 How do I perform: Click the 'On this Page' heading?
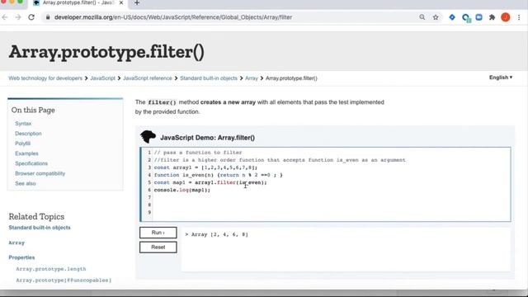(x=33, y=110)
